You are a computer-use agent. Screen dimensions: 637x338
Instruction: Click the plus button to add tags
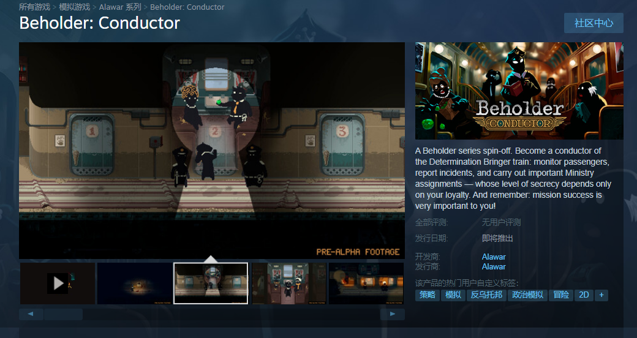click(601, 295)
